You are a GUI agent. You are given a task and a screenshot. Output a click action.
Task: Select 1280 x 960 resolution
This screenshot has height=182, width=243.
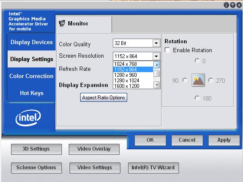133,75
